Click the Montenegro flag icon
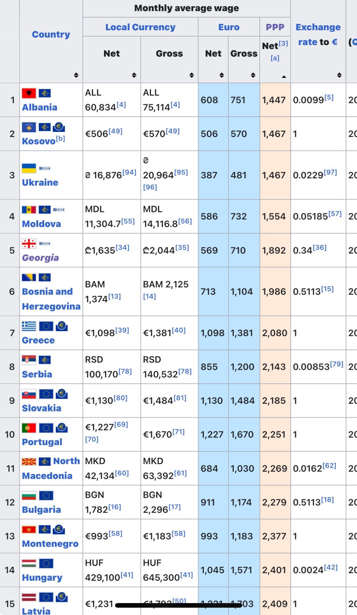Image resolution: width=357 pixels, height=615 pixels. click(29, 529)
